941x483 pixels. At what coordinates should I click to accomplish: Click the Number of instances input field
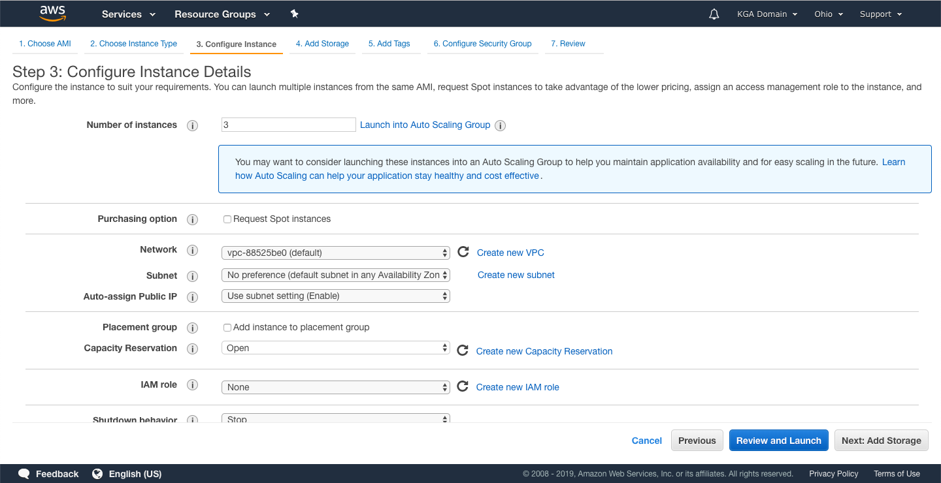(288, 125)
